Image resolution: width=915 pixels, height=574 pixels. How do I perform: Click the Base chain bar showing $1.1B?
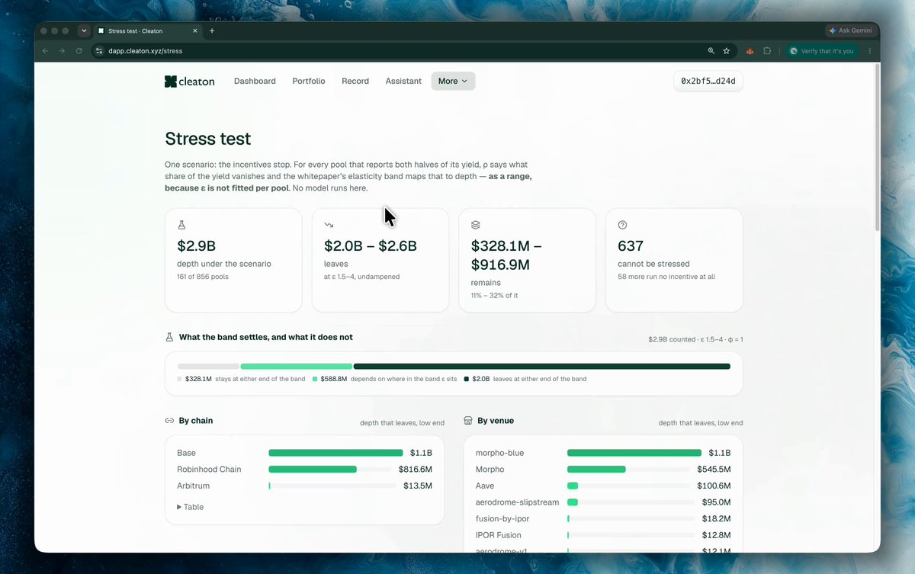tap(335, 453)
